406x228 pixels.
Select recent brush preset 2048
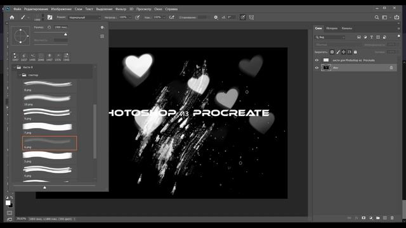point(41,57)
